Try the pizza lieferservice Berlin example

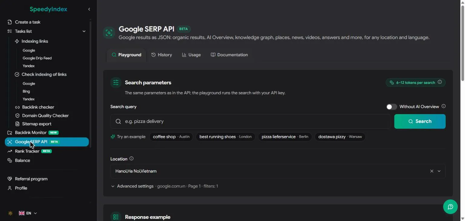tap(285, 137)
